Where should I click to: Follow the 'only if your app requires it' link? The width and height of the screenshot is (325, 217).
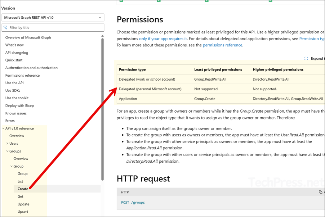[x=163, y=39]
